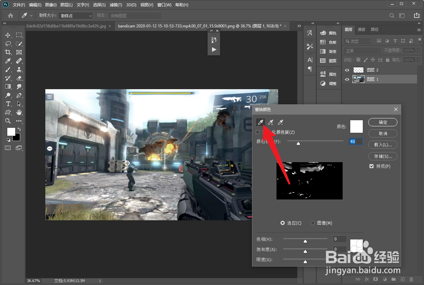Open the 色板 (Swatches) panel
Screen dimensions: 424x285
coord(328,42)
